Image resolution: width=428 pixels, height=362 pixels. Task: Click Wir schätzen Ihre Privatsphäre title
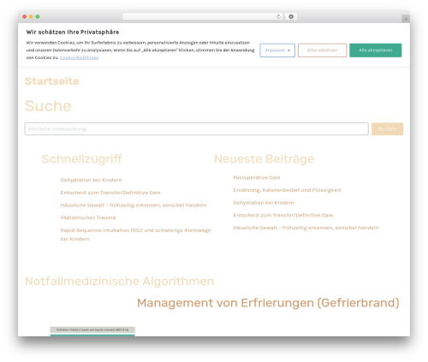coord(73,32)
